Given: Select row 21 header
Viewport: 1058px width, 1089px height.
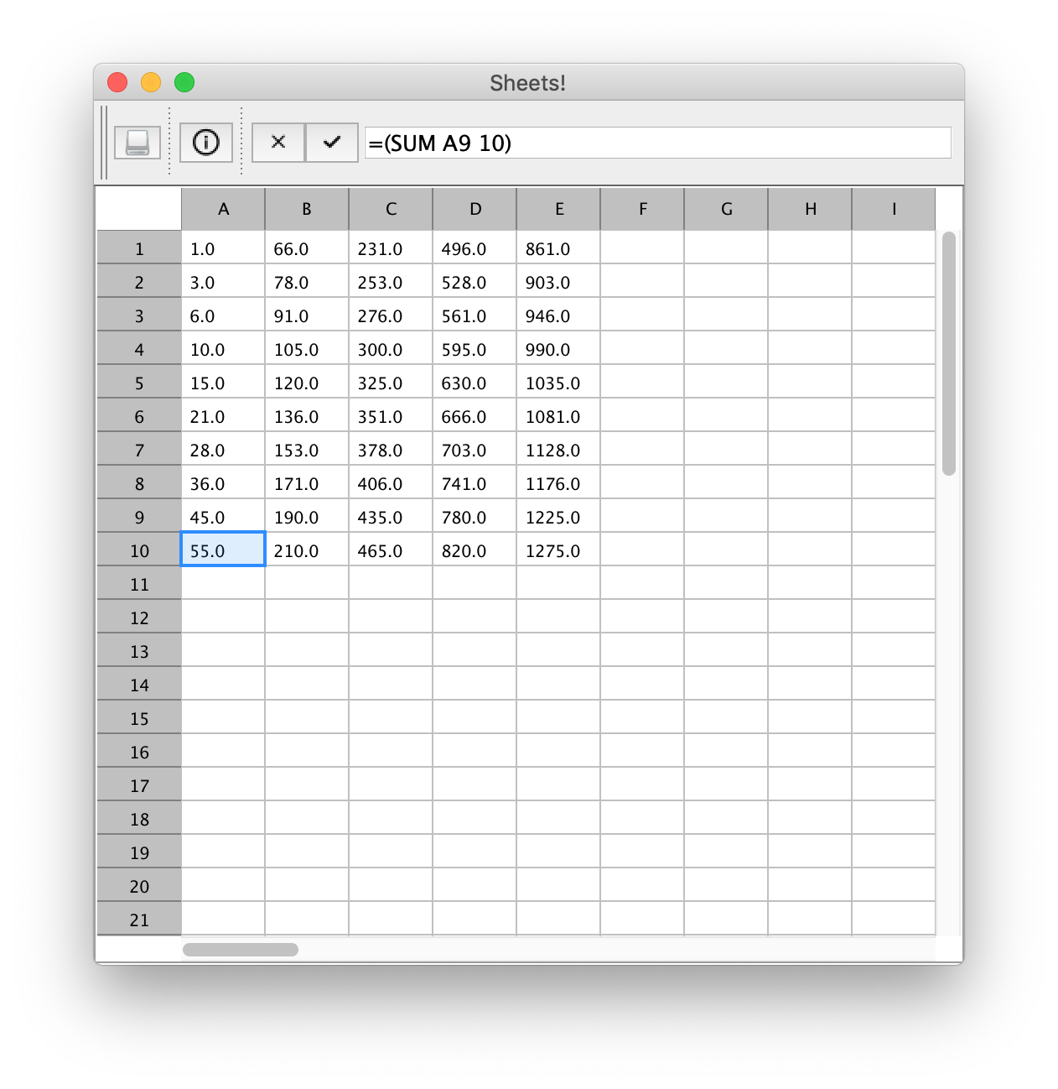Looking at the screenshot, I should point(139,920).
